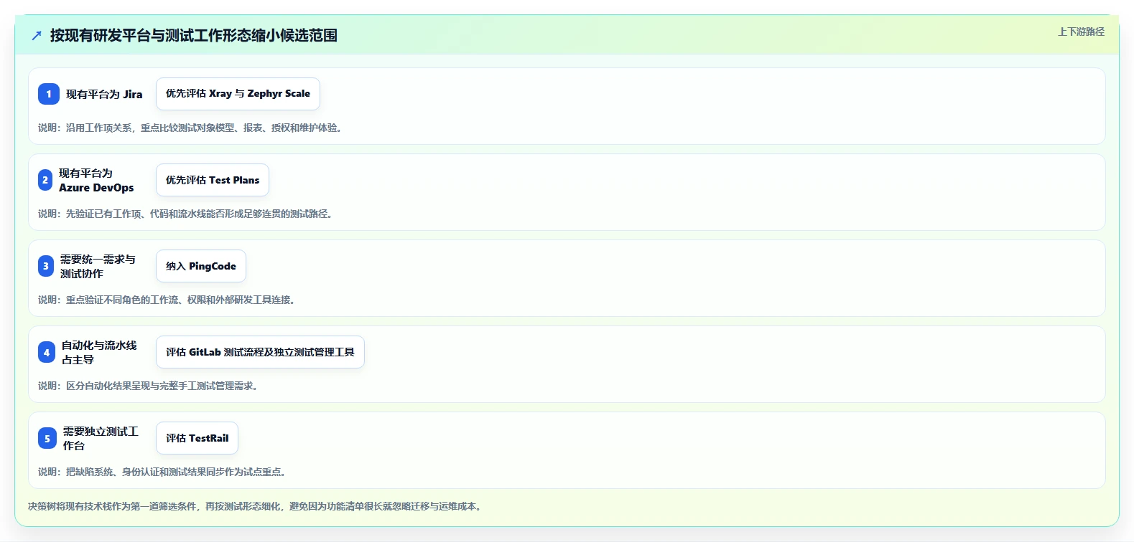Select the step 4 number badge
This screenshot has height=542, width=1134.
click(x=47, y=352)
